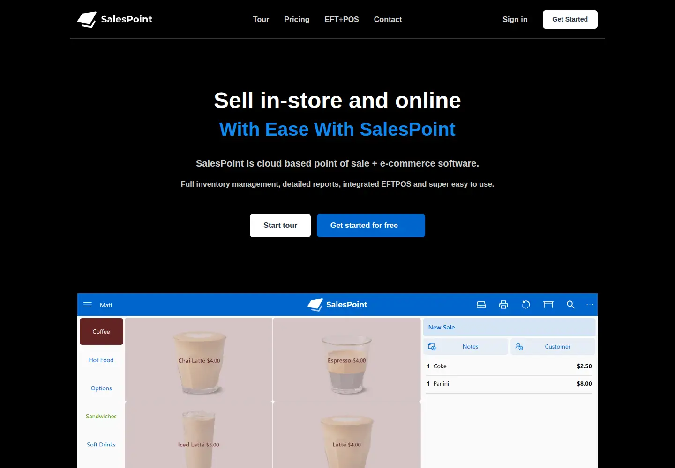Image resolution: width=675 pixels, height=468 pixels.
Task: Go to the Pricing page
Action: 297,19
